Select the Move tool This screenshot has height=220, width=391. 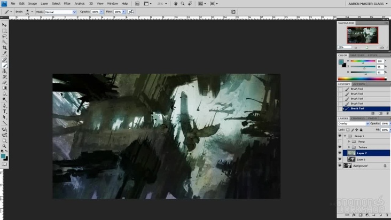click(4, 25)
